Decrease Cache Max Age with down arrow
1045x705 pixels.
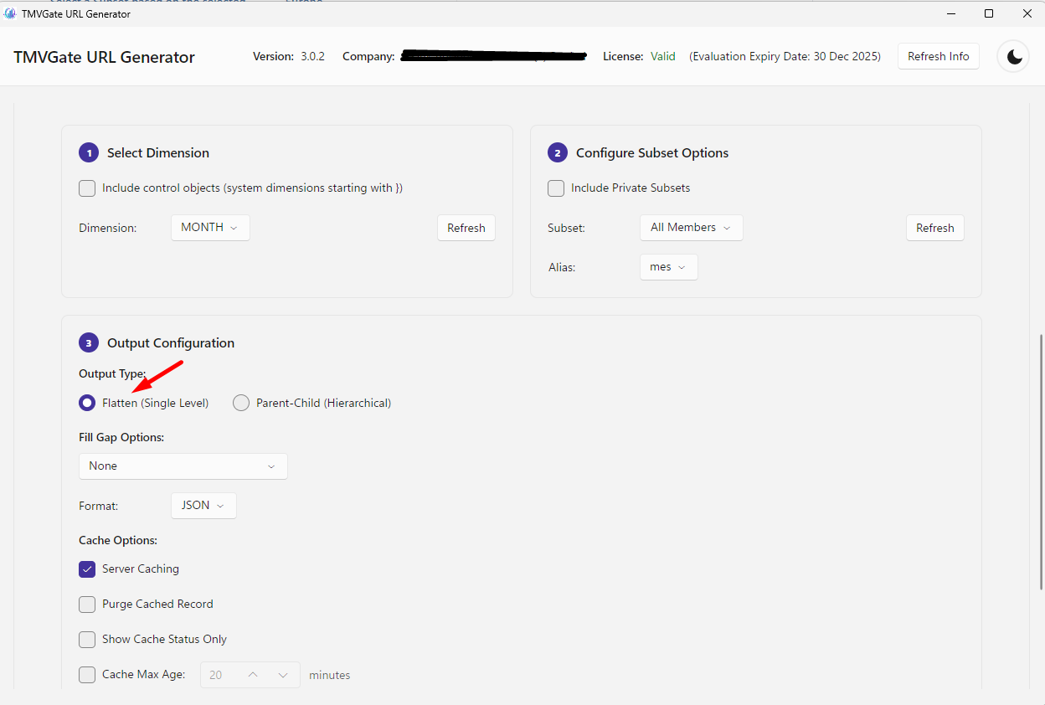283,675
